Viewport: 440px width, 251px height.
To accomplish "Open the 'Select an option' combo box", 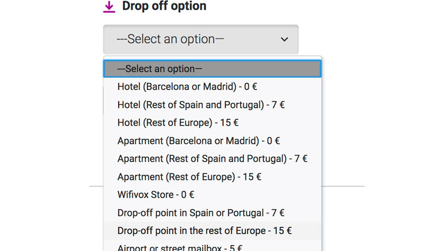I will 200,40.
